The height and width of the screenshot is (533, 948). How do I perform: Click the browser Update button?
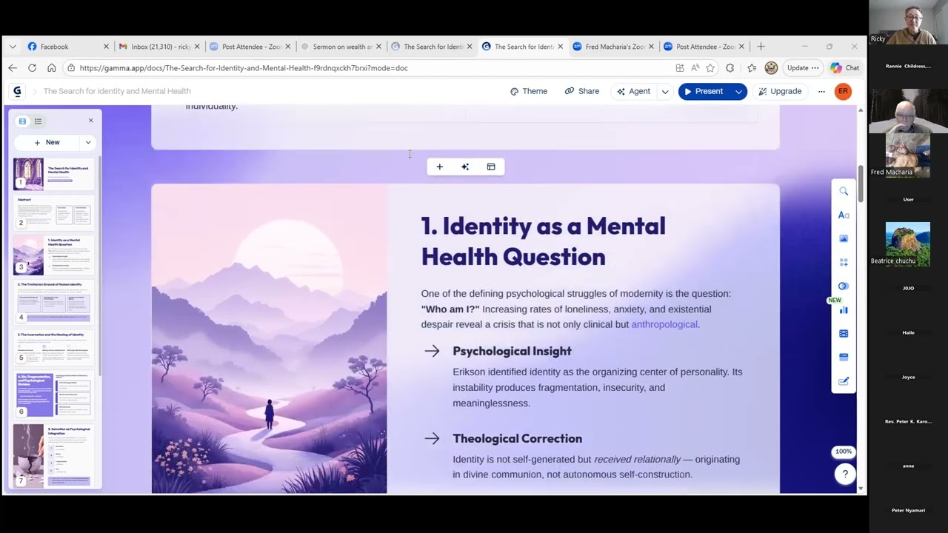803,68
